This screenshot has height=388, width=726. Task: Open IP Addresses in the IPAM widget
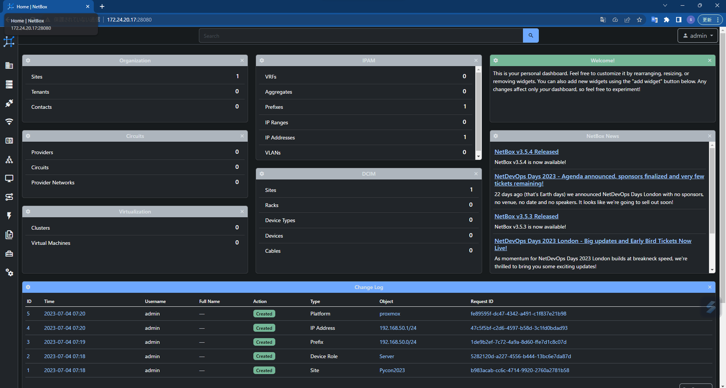point(280,138)
